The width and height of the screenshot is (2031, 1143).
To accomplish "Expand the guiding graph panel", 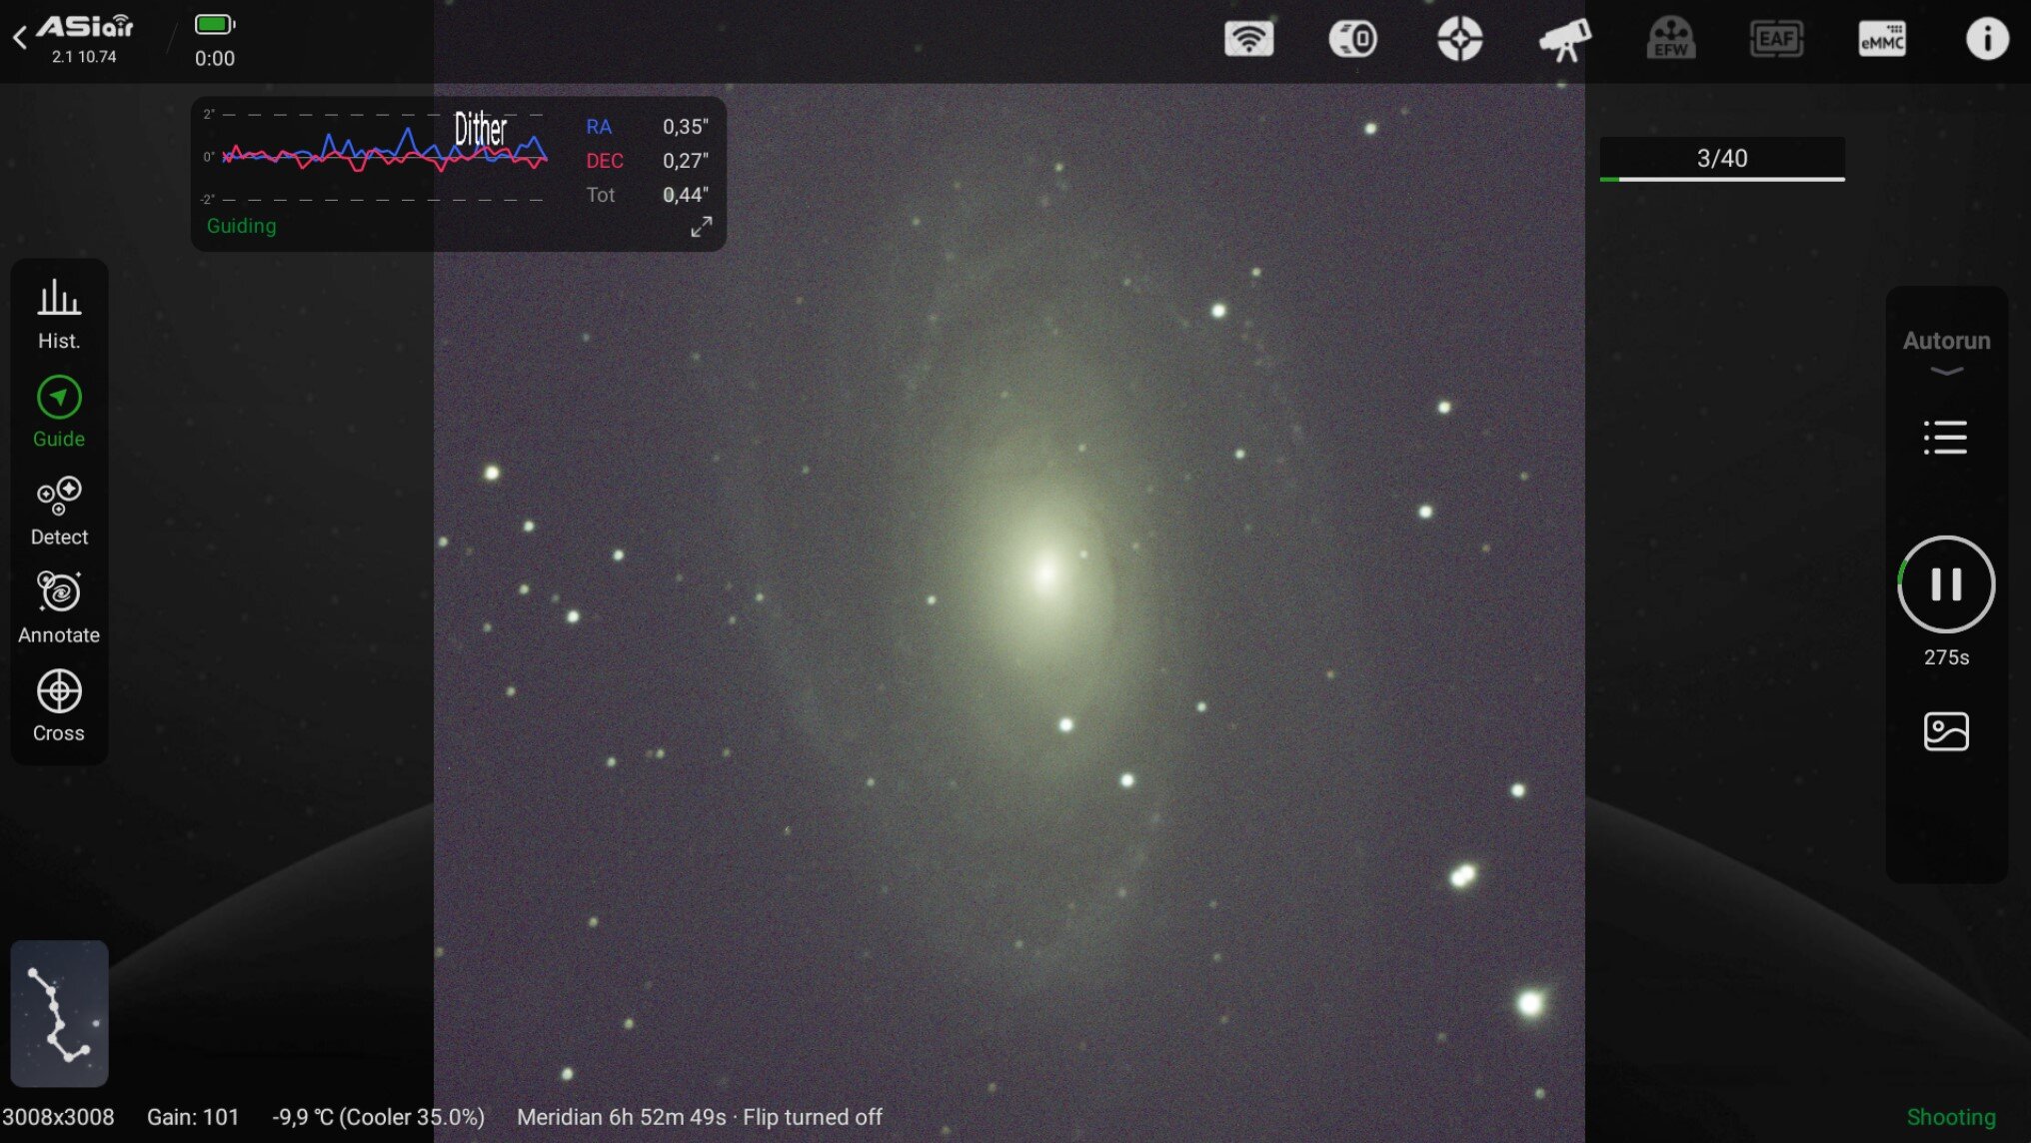I will click(x=702, y=227).
